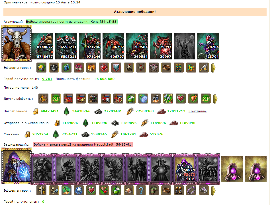Open the Кристаллы link

pos(197,111)
